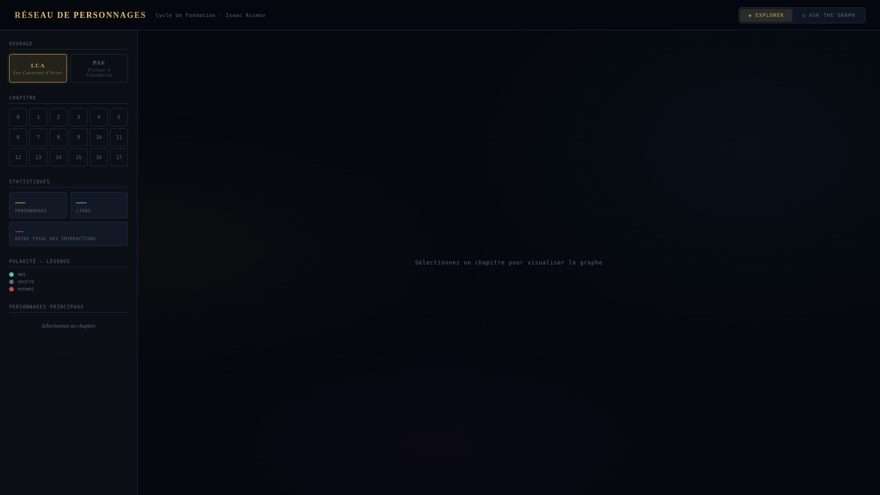Select chapter 5
Screen dimensions: 880x495
pos(119,117)
